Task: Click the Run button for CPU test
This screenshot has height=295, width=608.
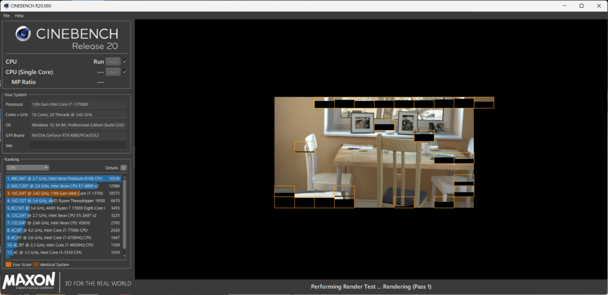Action: pyautogui.click(x=113, y=62)
